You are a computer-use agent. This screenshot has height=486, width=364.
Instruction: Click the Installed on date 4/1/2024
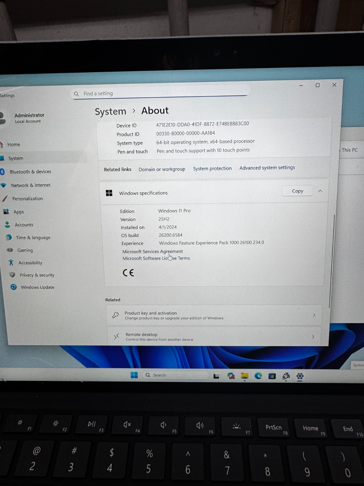click(167, 227)
